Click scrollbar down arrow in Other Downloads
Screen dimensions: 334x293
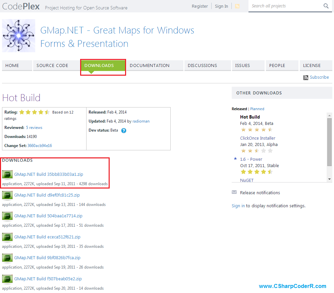(x=330, y=179)
